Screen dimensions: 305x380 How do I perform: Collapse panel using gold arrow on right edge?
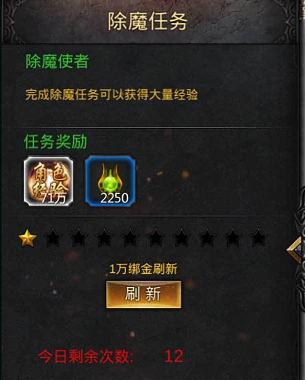295,250
